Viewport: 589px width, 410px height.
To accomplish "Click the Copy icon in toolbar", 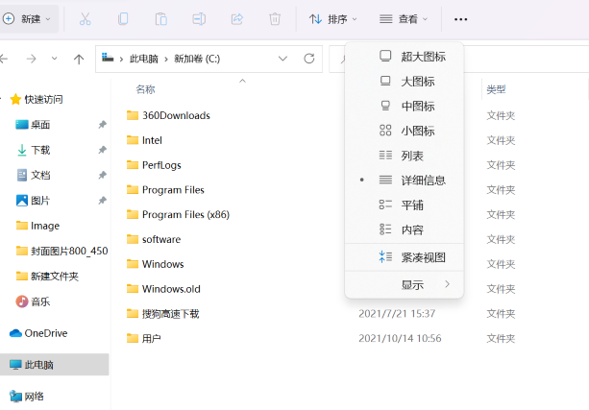I will tap(123, 19).
